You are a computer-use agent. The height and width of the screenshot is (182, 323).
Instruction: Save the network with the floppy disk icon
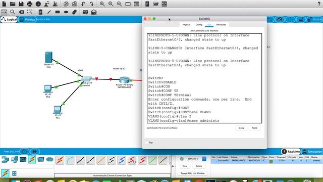21,4
